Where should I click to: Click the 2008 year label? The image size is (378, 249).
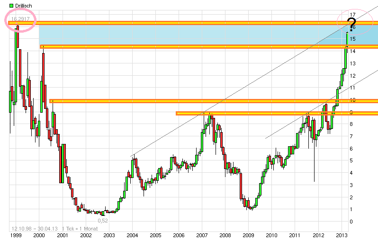(225, 235)
